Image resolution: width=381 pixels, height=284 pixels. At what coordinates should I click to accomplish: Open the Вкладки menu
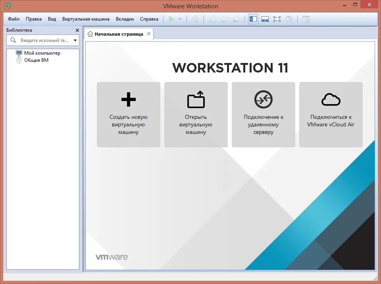[x=125, y=19]
